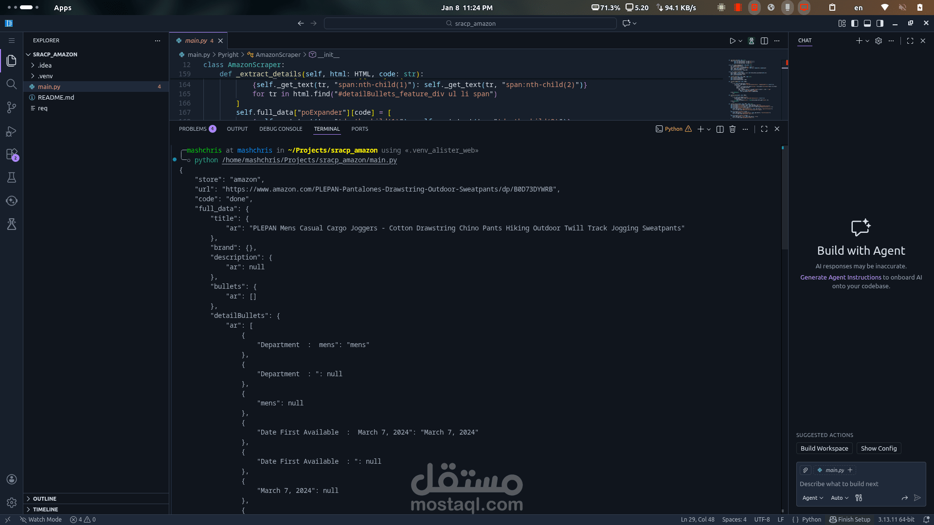The height and width of the screenshot is (525, 934).
Task: Open the Agent mode dropdown
Action: [813, 498]
